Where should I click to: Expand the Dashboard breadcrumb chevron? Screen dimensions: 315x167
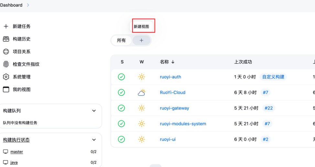click(x=28, y=5)
